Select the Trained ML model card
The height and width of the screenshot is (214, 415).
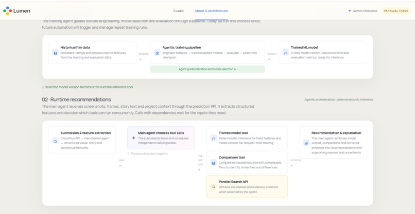323,52
